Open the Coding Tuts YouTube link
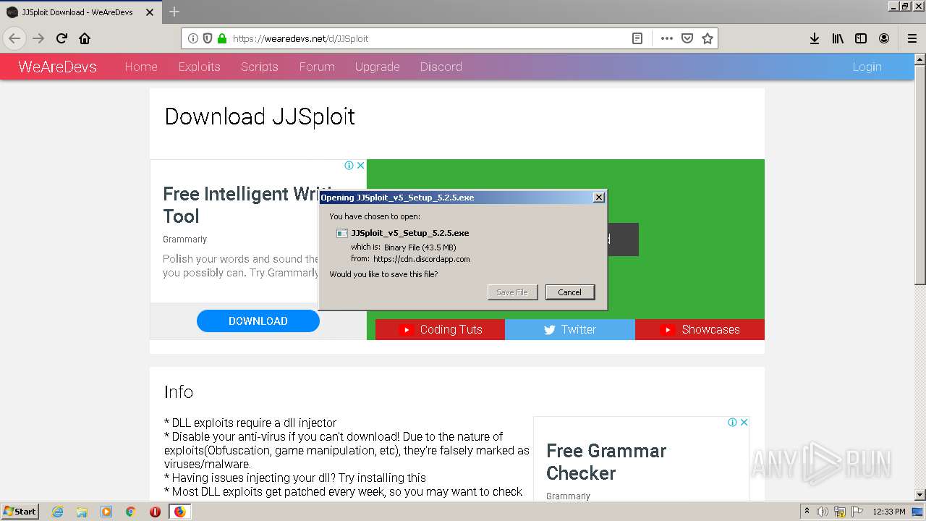926x521 pixels. click(x=440, y=329)
